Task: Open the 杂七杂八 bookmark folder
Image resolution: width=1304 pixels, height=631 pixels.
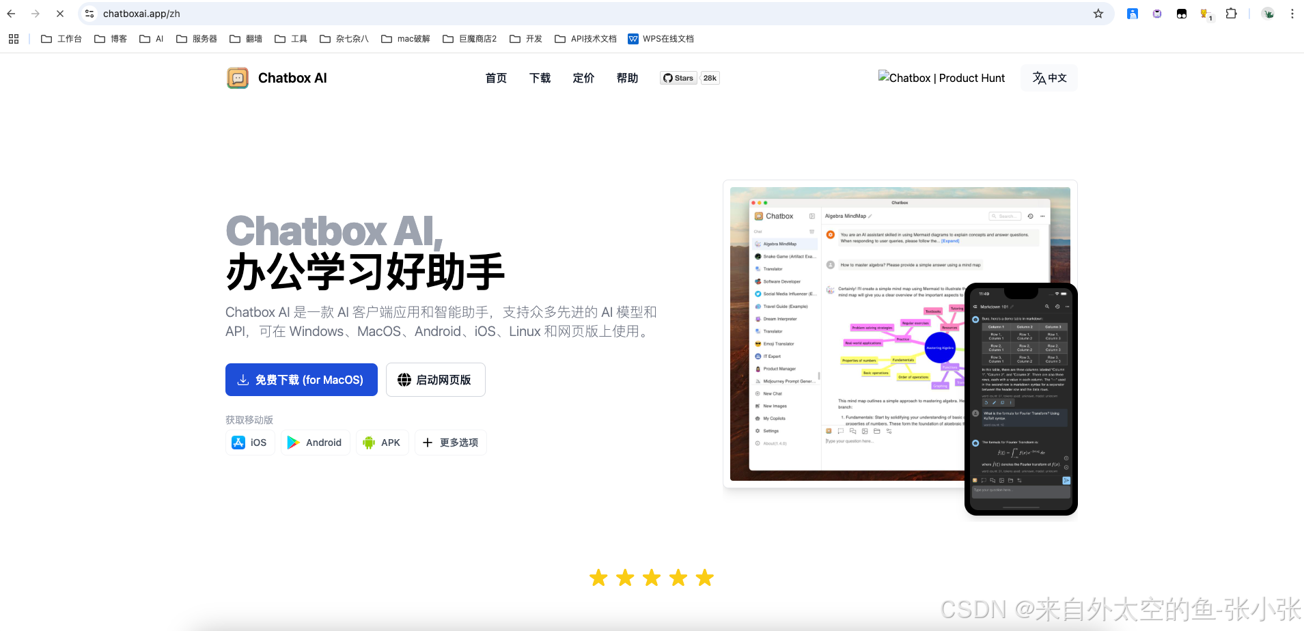Action: click(x=344, y=39)
